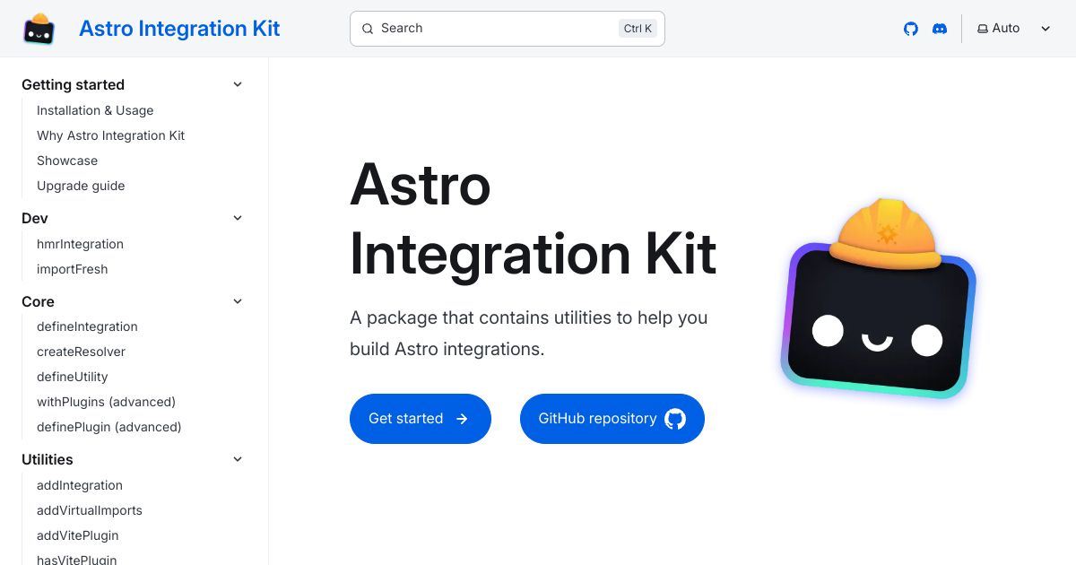Open Why Astro Integration Kit page
1076x565 pixels.
pos(111,135)
